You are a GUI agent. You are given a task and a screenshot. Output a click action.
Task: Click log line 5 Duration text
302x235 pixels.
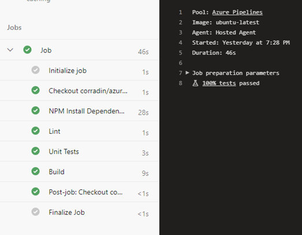214,52
